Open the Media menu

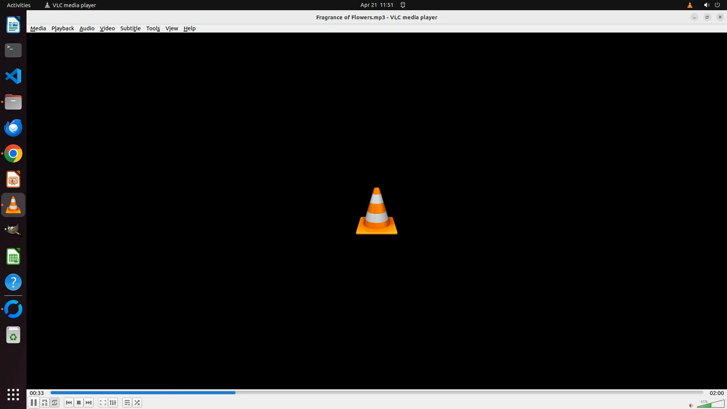click(x=38, y=28)
